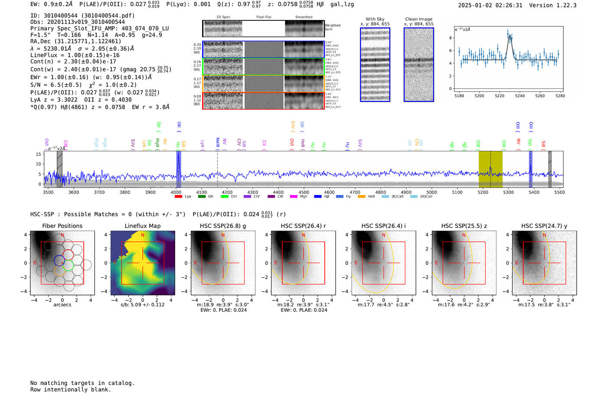Click the 'ID: 3010400544 (3010400544.pdf)' line
Screen dimensions: 607x413
pos(82,16)
